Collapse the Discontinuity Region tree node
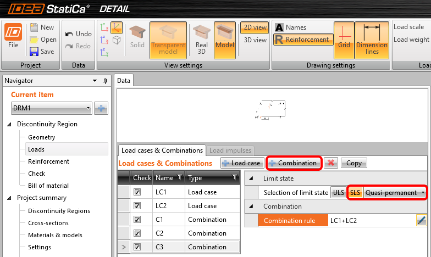431x257 pixels. coord(9,124)
